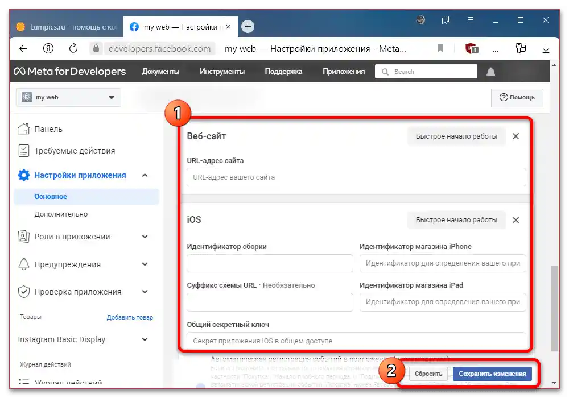569x398 pixels.
Task: Select Основное settings subsection
Action: pos(86,197)
